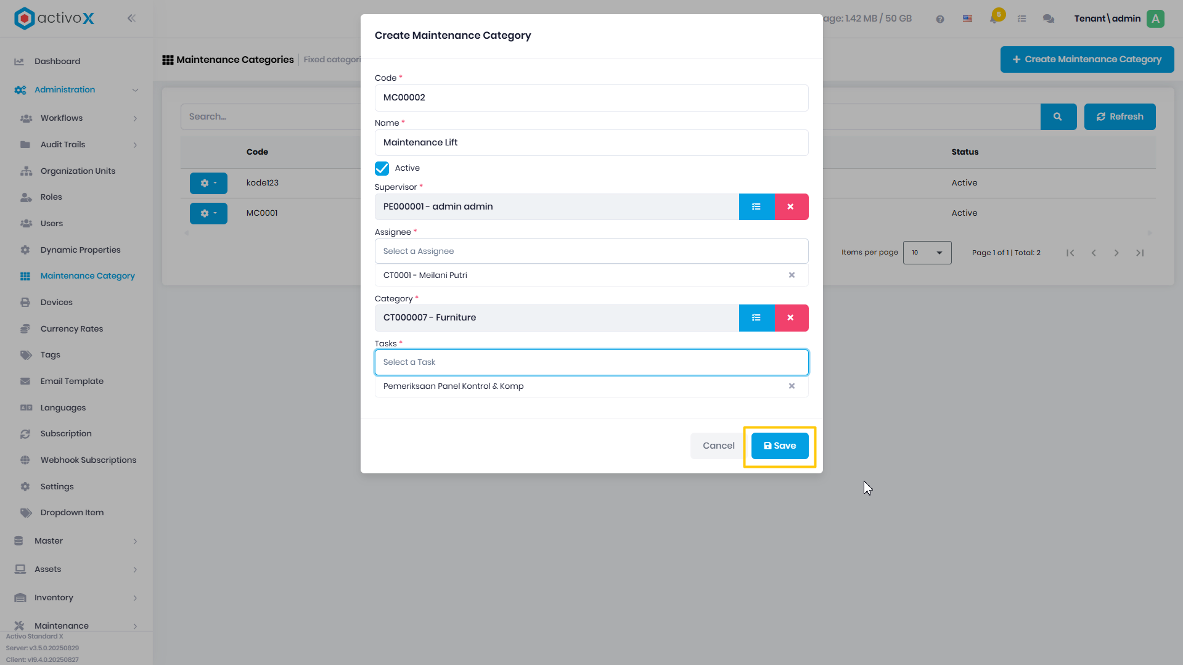This screenshot has width=1183, height=665.
Task: Open the Roles page
Action: pyautogui.click(x=51, y=197)
